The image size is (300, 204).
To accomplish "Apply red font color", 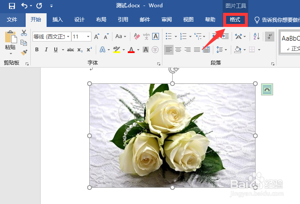I will point(131,50).
